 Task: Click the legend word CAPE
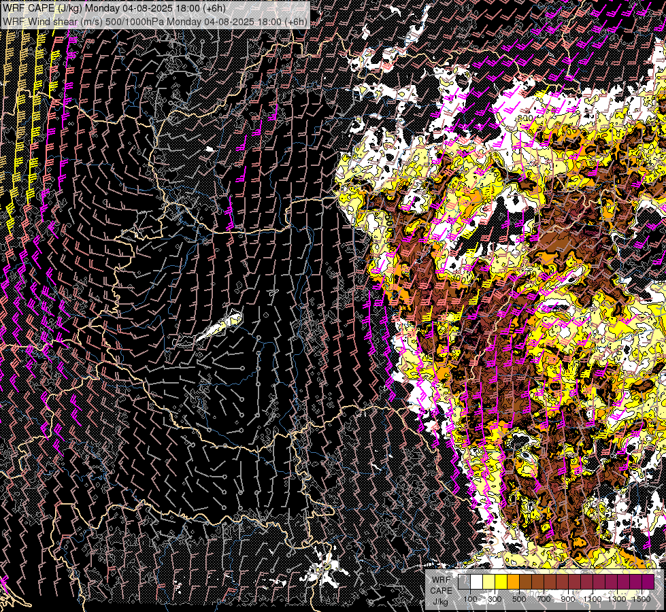441,591
